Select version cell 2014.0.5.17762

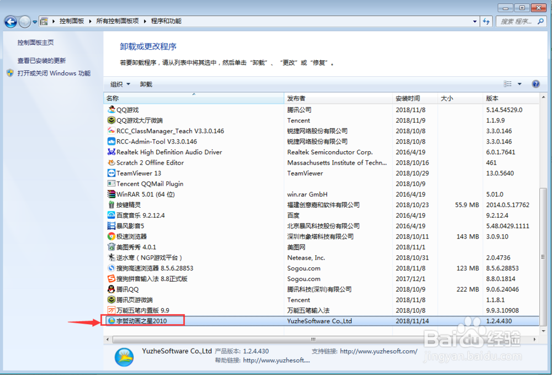[x=508, y=204]
